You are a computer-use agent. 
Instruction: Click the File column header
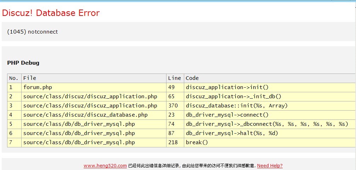94,78
